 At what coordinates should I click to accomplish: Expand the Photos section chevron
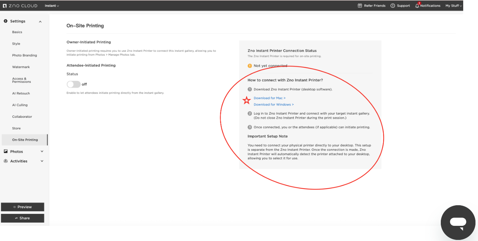(x=42, y=151)
